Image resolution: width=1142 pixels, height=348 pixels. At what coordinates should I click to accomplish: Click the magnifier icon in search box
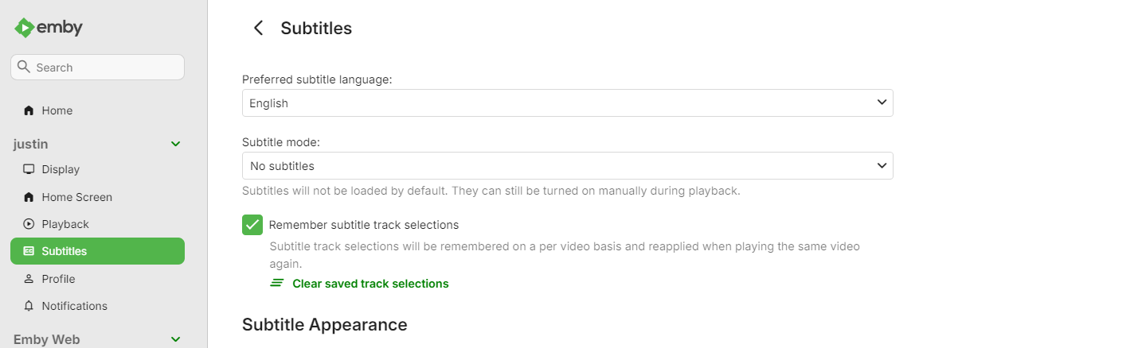(24, 68)
